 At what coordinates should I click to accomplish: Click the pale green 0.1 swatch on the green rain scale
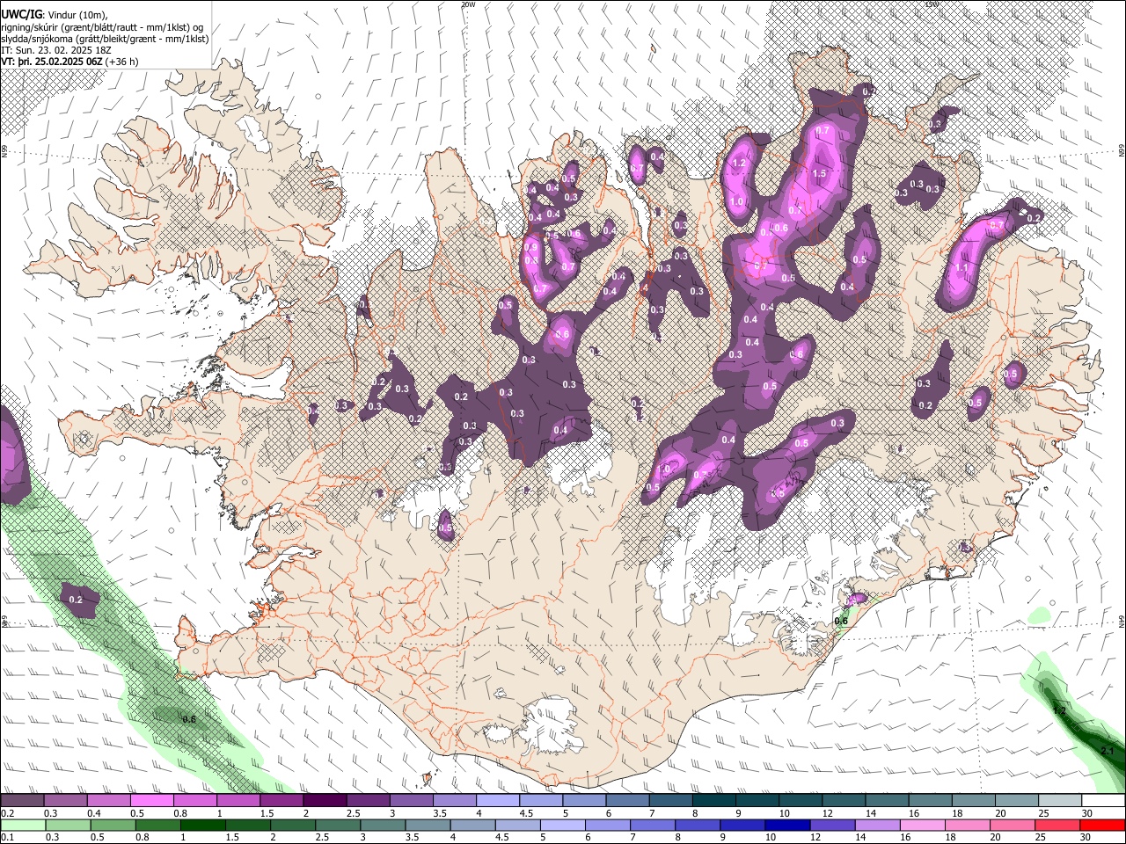[x=23, y=825]
